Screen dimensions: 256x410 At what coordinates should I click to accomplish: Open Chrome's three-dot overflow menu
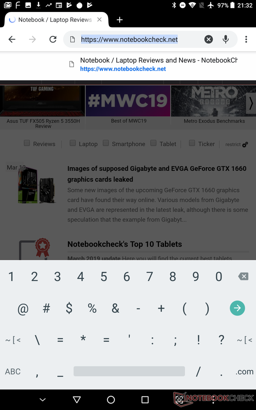246,40
